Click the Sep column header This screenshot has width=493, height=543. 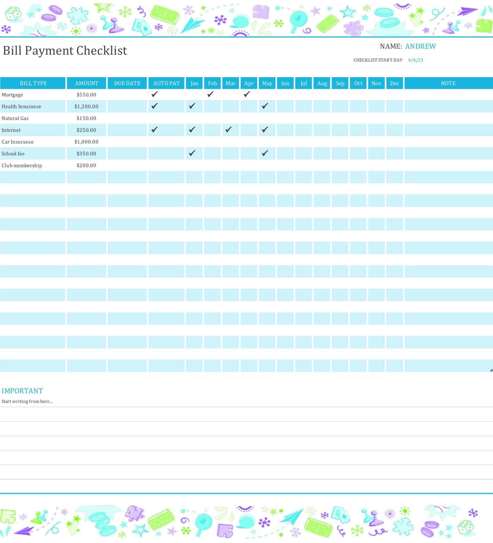340,83
